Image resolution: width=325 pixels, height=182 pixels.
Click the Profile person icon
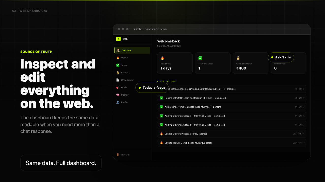tap(118, 102)
